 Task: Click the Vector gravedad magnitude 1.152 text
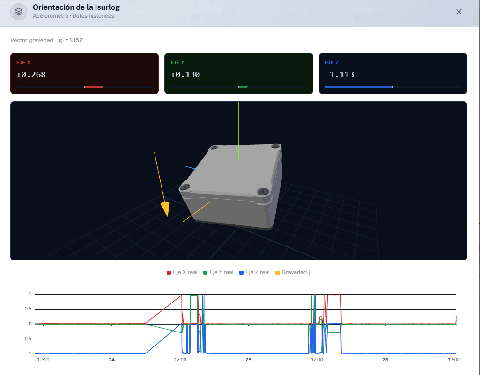tap(76, 40)
